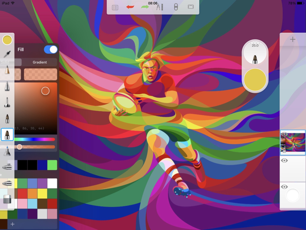The image size is (306, 230).
Task: Pick the brown swatch in the palette
Action: pyautogui.click(x=42, y=204)
